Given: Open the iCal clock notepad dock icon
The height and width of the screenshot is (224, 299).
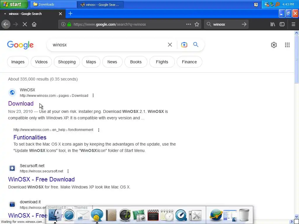Looking at the screenshot, I should [x=167, y=216].
